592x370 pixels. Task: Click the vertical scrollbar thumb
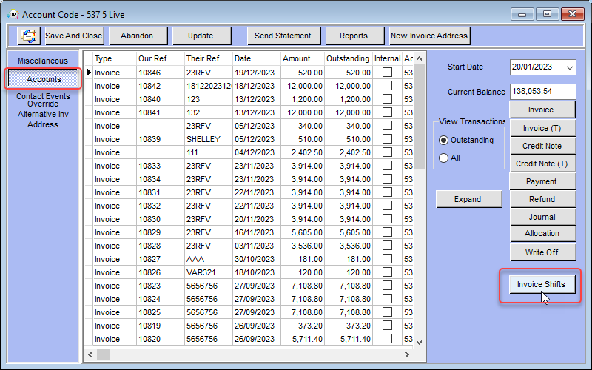pyautogui.click(x=419, y=116)
